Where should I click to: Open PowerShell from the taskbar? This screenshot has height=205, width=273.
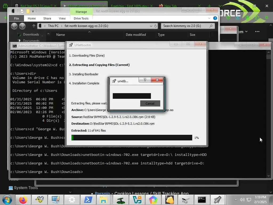[x=88, y=200]
